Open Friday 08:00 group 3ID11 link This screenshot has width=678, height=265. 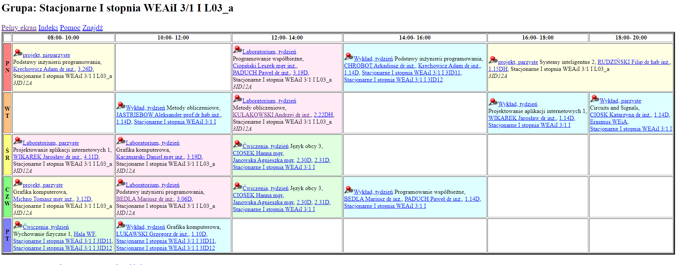click(x=62, y=241)
